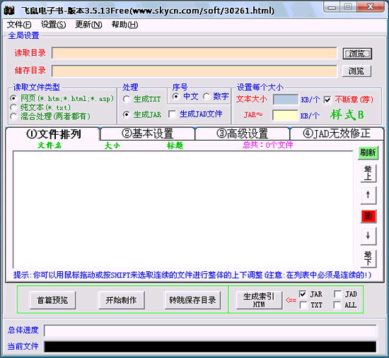
Task: Open the 文件(F) menu
Action: (x=19, y=25)
